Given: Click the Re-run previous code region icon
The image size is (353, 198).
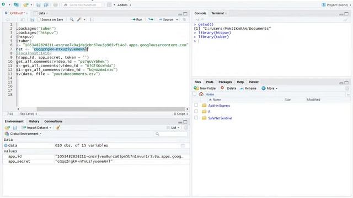Looking at the screenshot, I should (151, 20).
